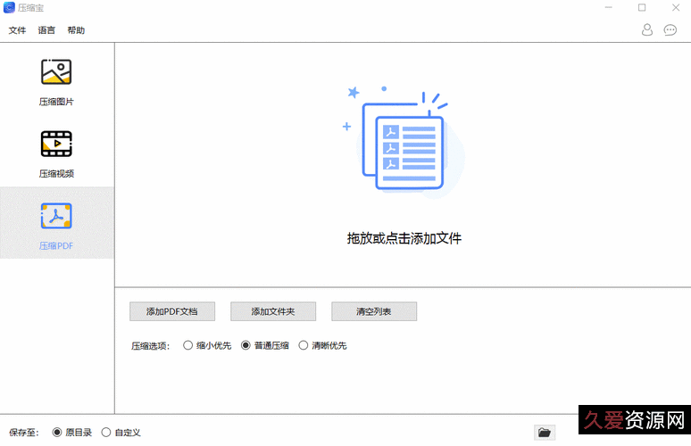The width and height of the screenshot is (691, 446).
Task: Click the 压缩宝 app logo in title bar
Action: (9, 7)
